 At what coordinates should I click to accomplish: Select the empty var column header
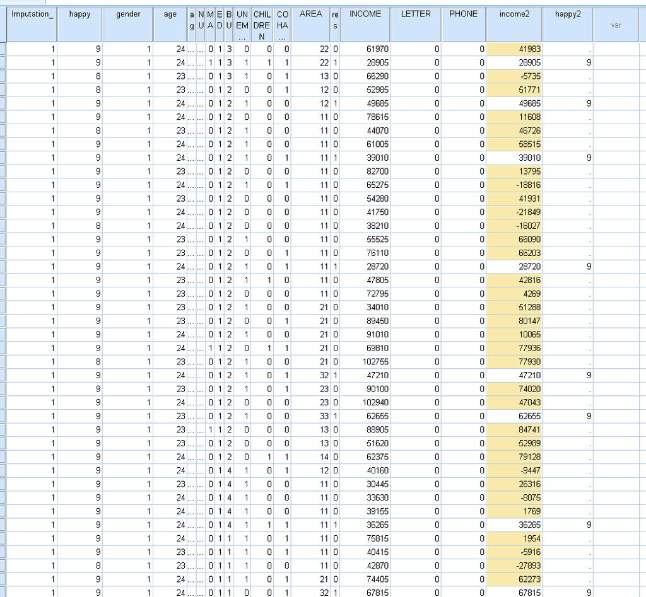pos(616,25)
